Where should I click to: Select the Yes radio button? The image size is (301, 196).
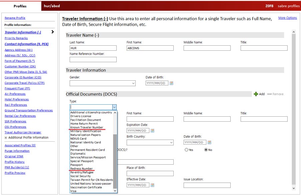[186, 150]
